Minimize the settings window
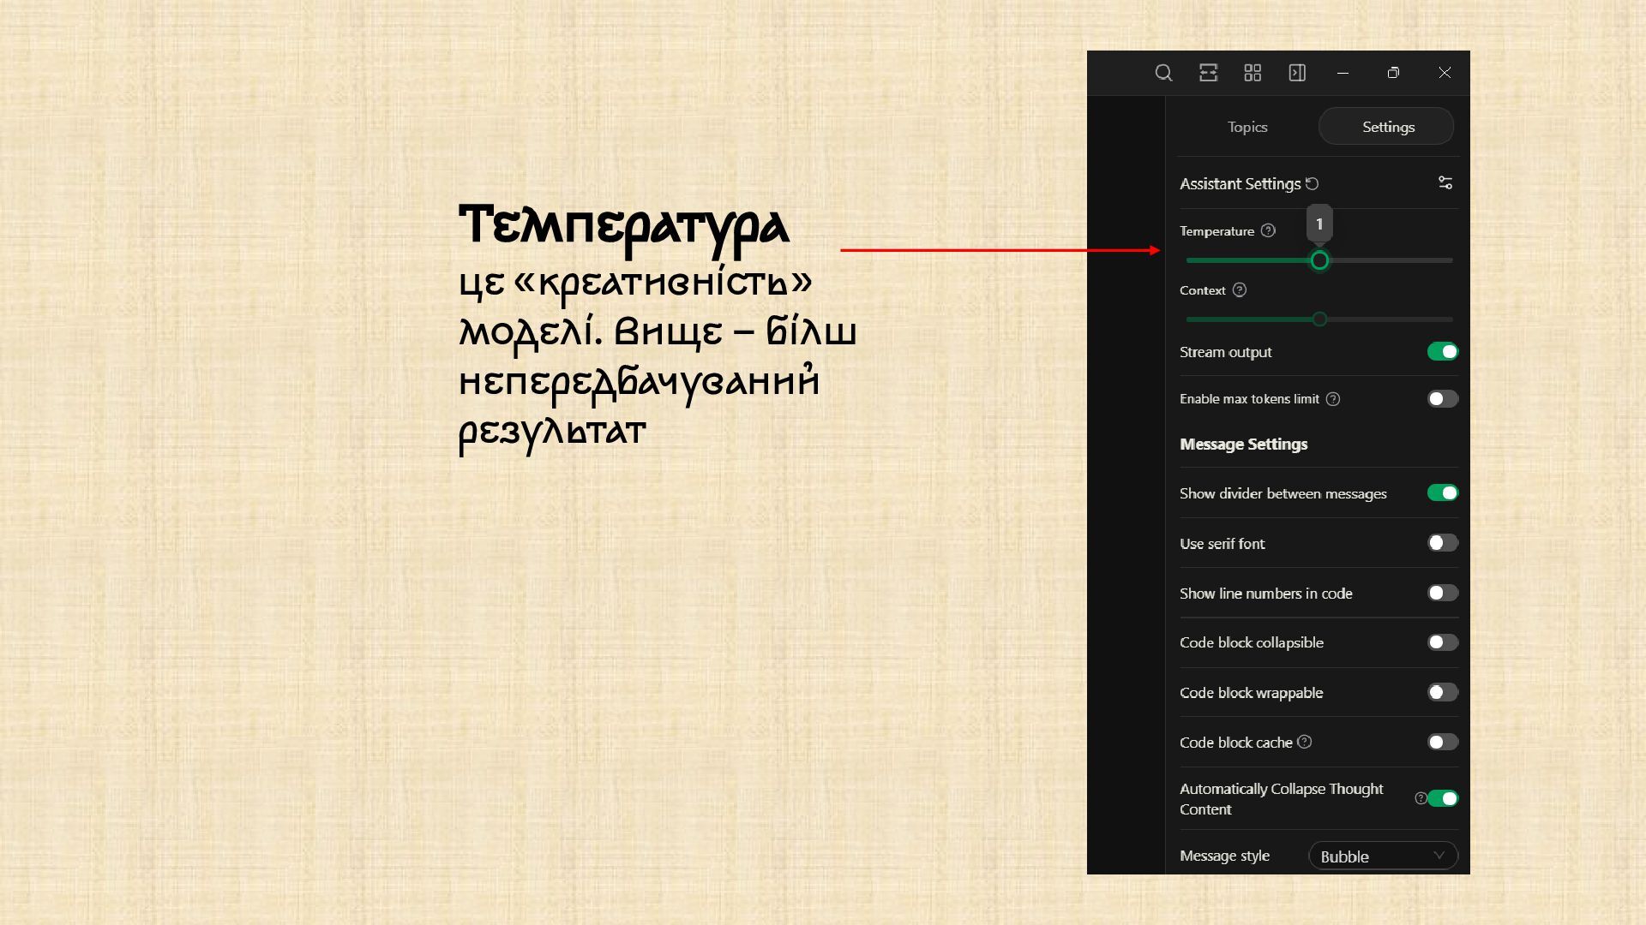Screen dimensions: 1646x925 [x=1343, y=73]
